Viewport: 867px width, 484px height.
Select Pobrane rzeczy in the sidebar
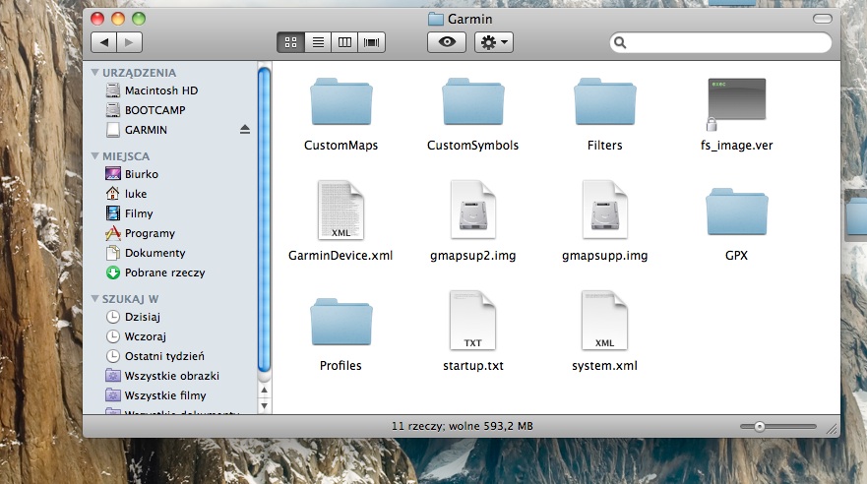pos(164,272)
